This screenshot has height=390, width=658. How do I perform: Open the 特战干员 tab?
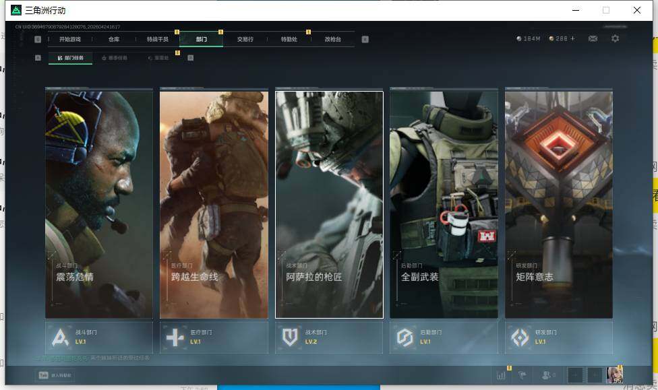click(157, 40)
